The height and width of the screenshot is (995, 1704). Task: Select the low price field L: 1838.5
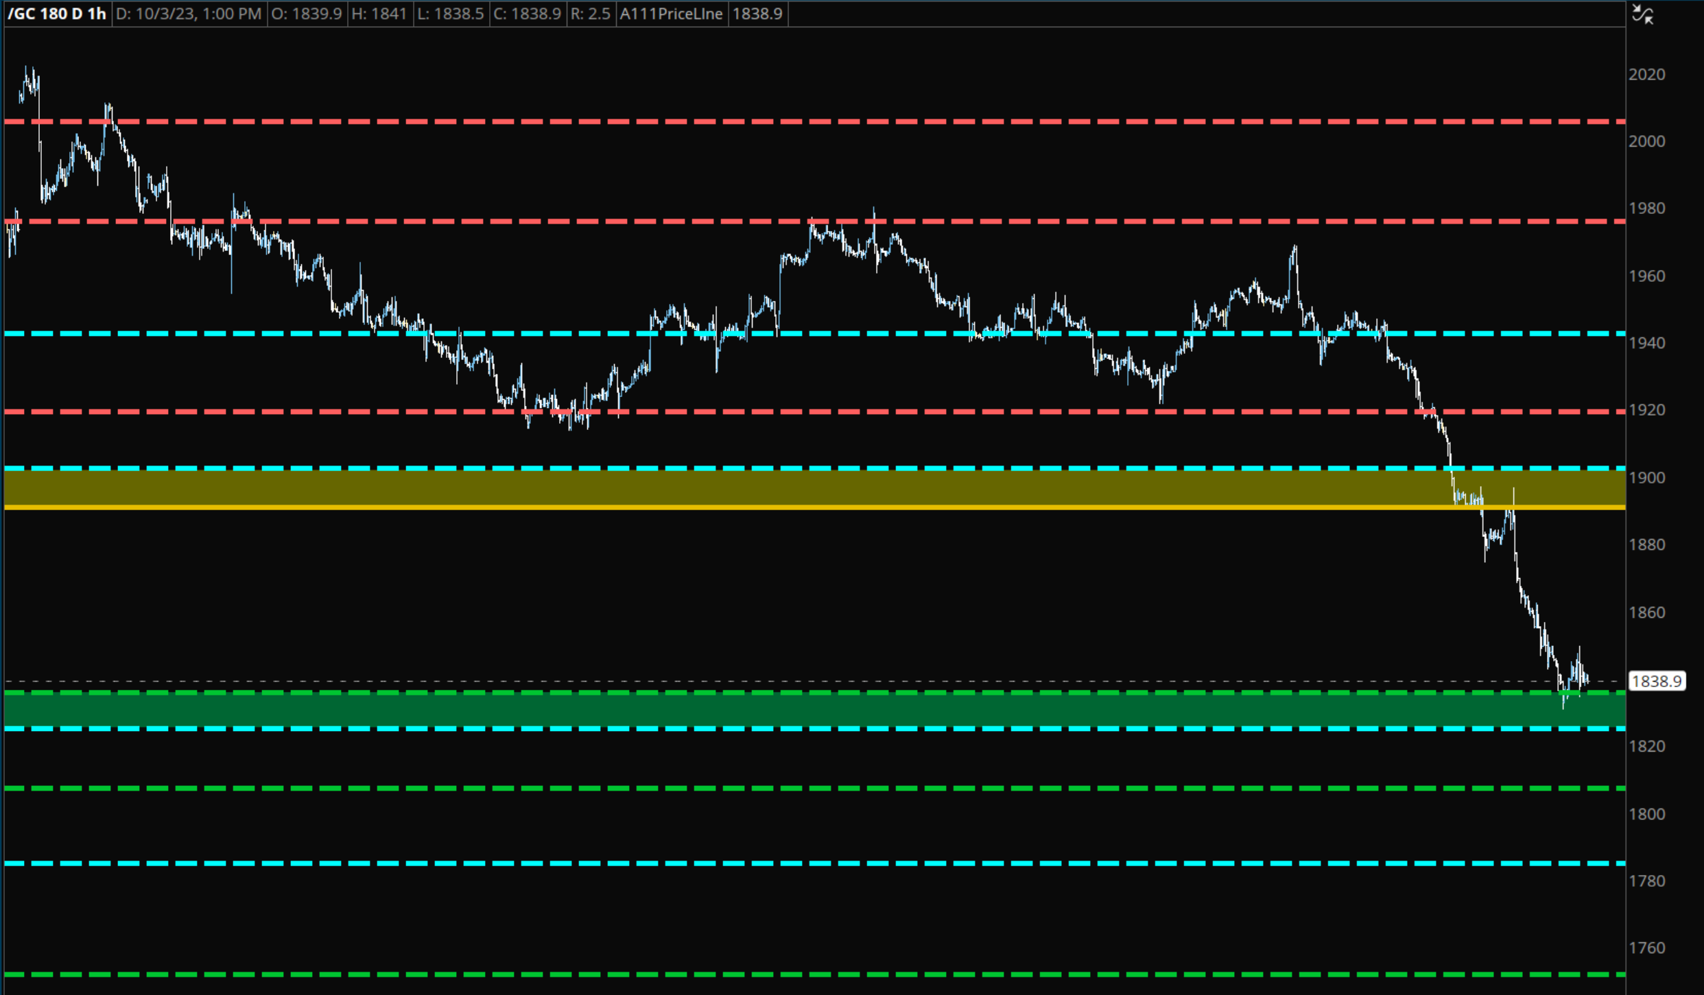[x=451, y=14]
